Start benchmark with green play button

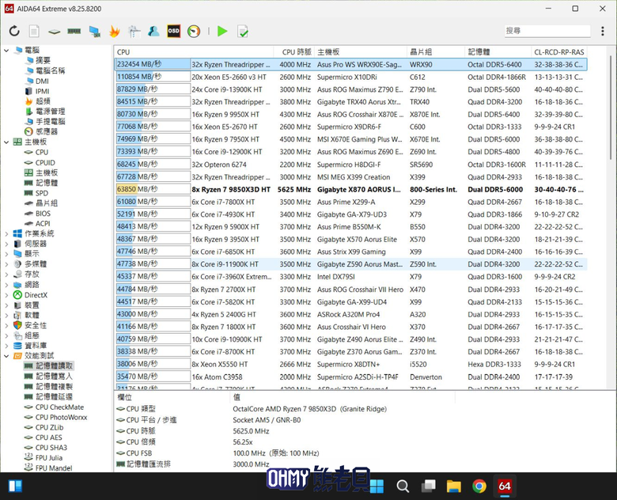tap(222, 31)
